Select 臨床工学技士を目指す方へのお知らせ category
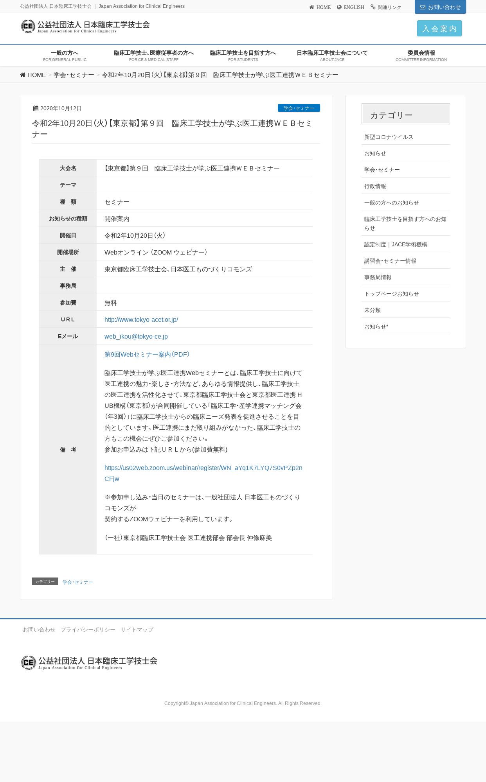 405,223
